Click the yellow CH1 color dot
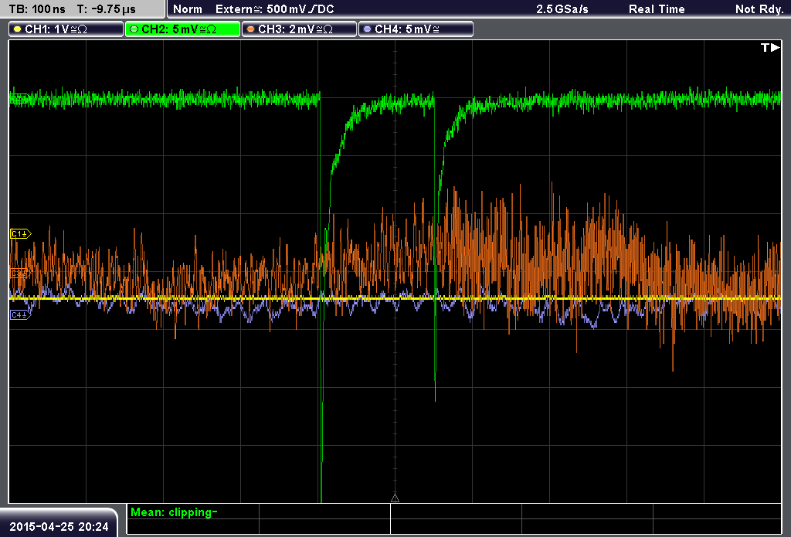791x537 pixels. 18,29
